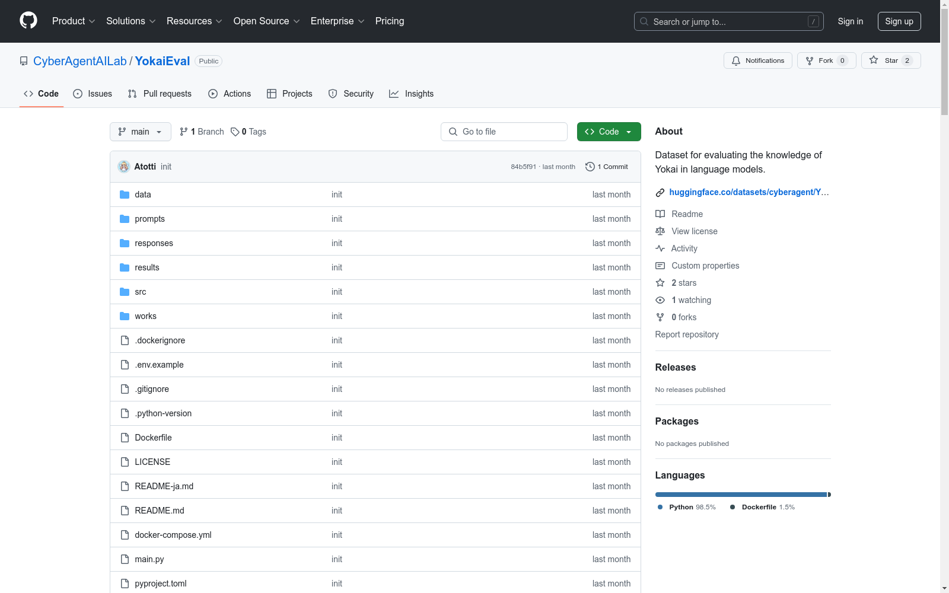Image resolution: width=949 pixels, height=593 pixels.
Task: Click the README.md file icon
Action: [x=125, y=511]
